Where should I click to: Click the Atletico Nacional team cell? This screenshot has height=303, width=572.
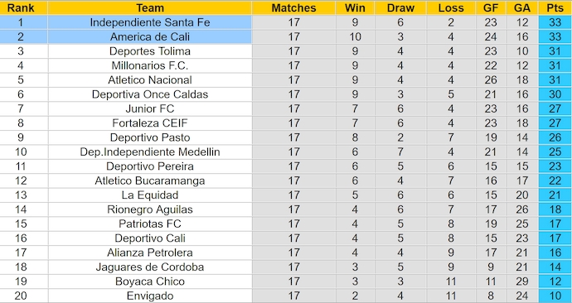click(x=149, y=79)
